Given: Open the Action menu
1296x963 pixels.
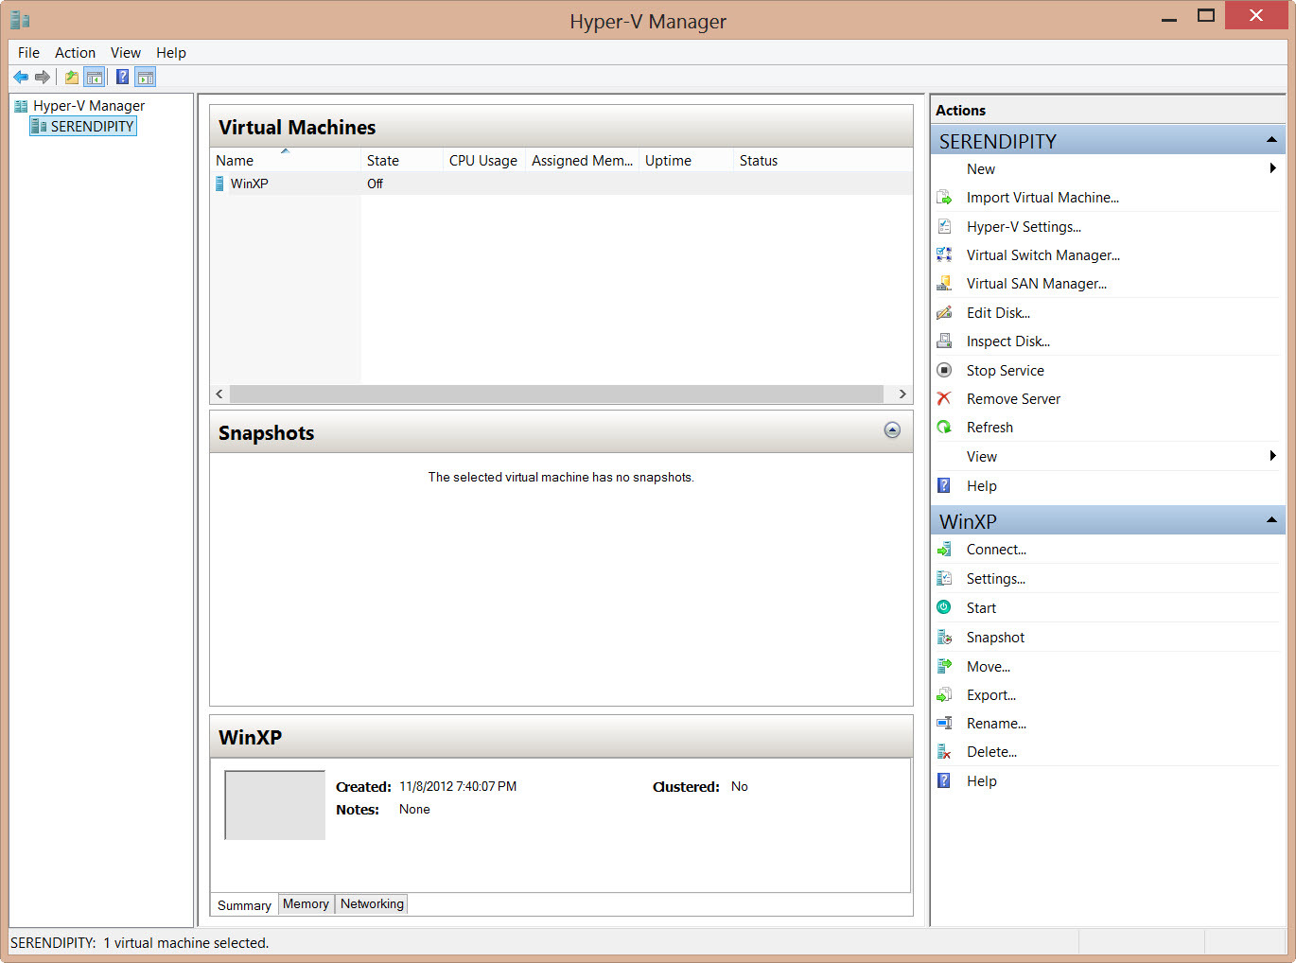Looking at the screenshot, I should tap(75, 53).
